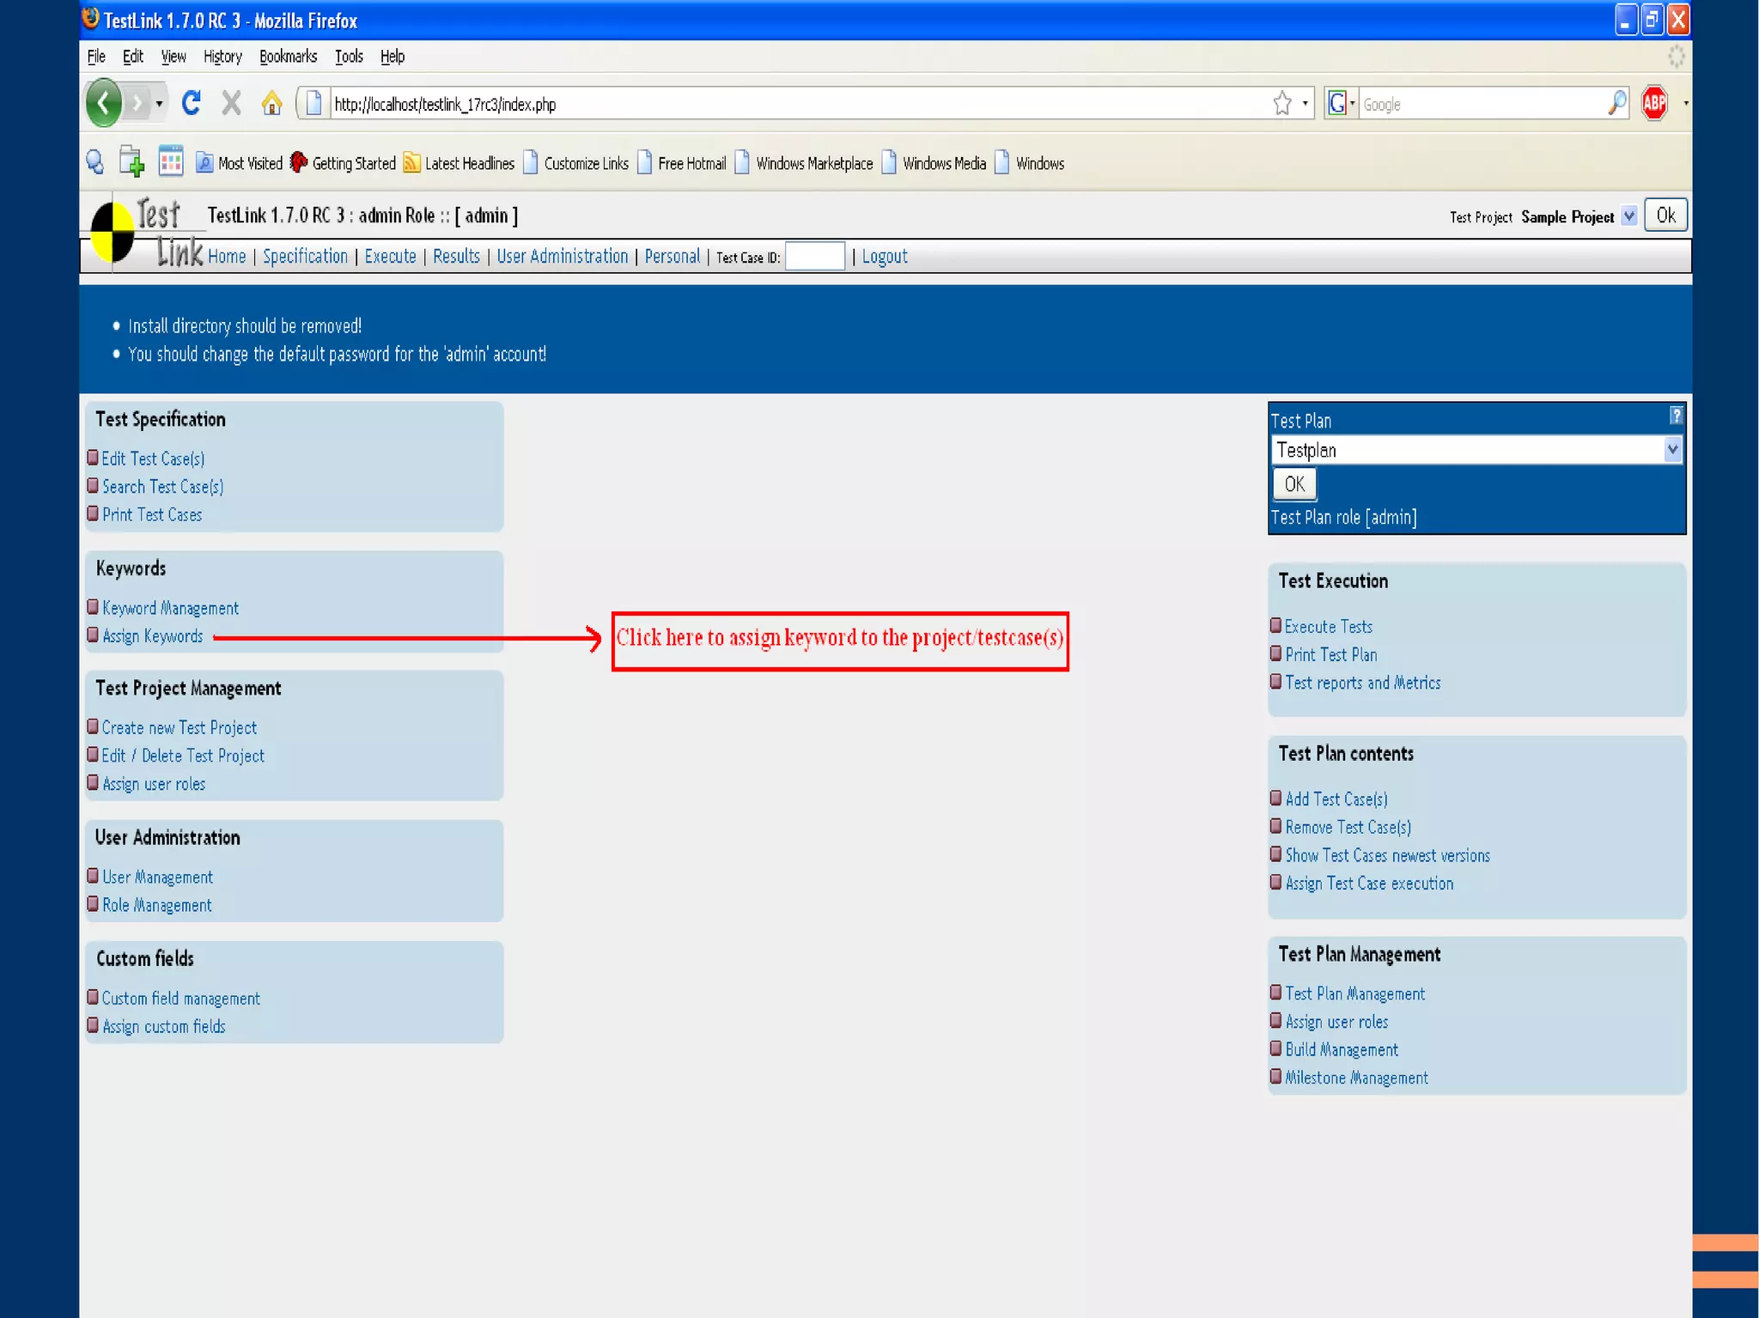Click the bookmark star in the address bar
This screenshot has height=1318, width=1759.
(x=1281, y=104)
